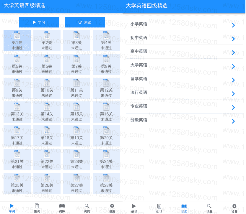The height and width of the screenshot is (214, 246).
Task: Open the level 1 (第1关) document icon
Action: [x=17, y=36]
